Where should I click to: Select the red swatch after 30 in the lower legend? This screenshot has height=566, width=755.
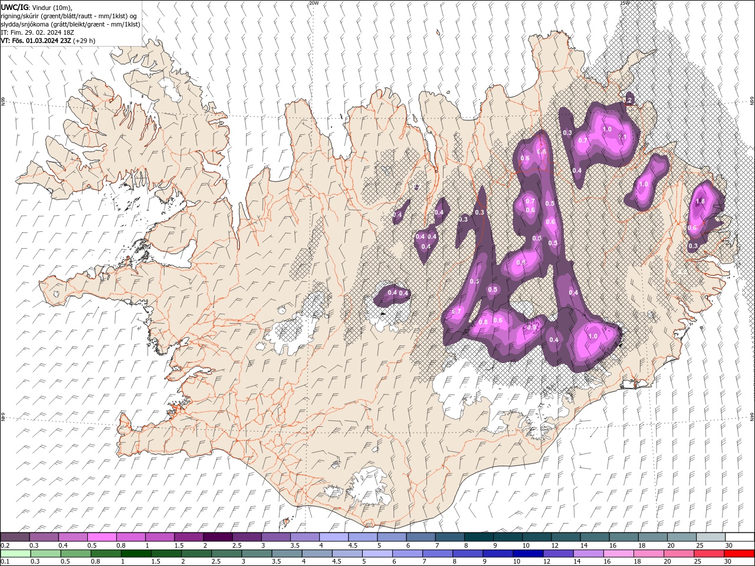pos(739,554)
